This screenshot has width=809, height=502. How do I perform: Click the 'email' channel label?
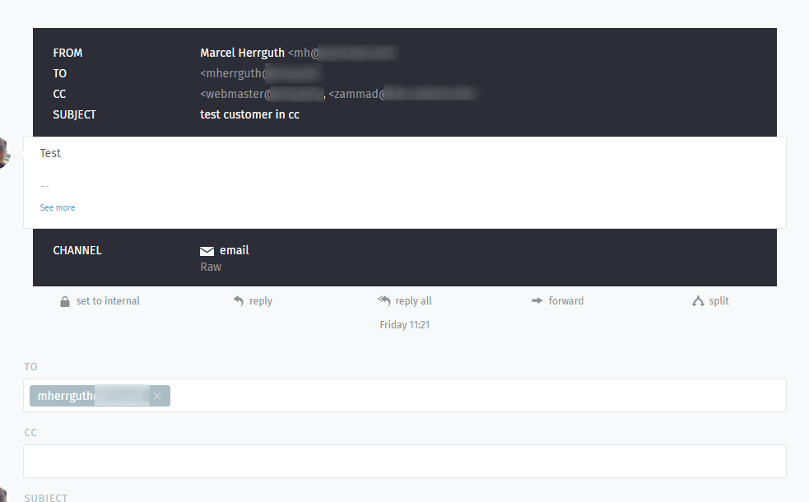[235, 250]
